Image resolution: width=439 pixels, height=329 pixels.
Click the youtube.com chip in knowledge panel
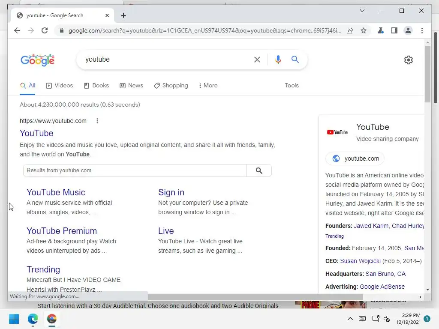(x=355, y=159)
